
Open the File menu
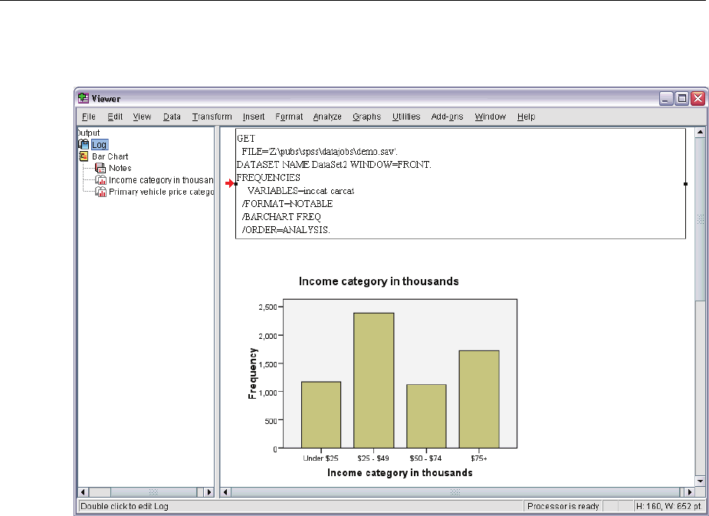click(x=89, y=117)
